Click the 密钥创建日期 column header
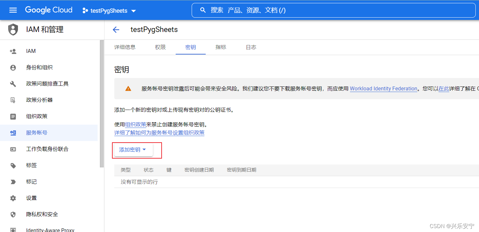Image resolution: width=479 pixels, height=232 pixels. coord(199,170)
